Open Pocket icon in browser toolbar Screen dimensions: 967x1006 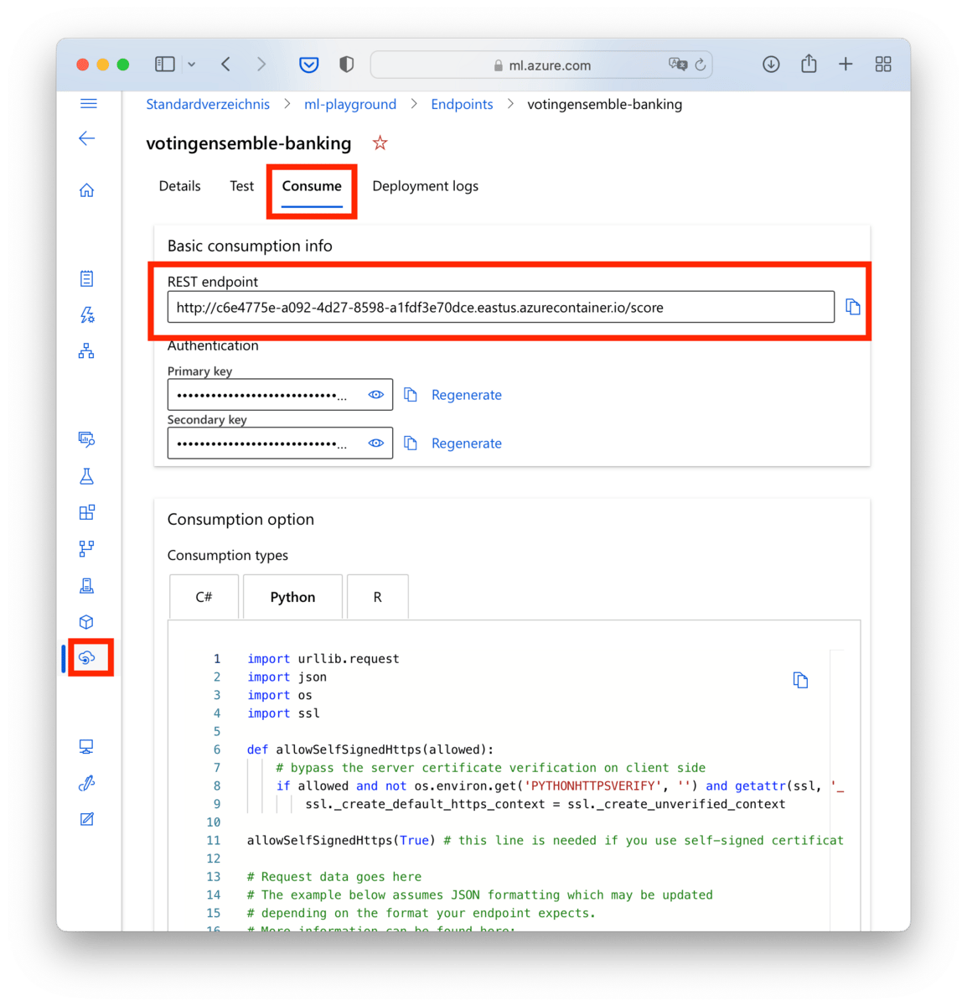pyautogui.click(x=309, y=65)
